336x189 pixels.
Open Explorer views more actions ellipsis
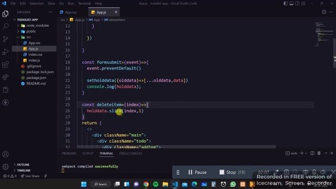50,12
